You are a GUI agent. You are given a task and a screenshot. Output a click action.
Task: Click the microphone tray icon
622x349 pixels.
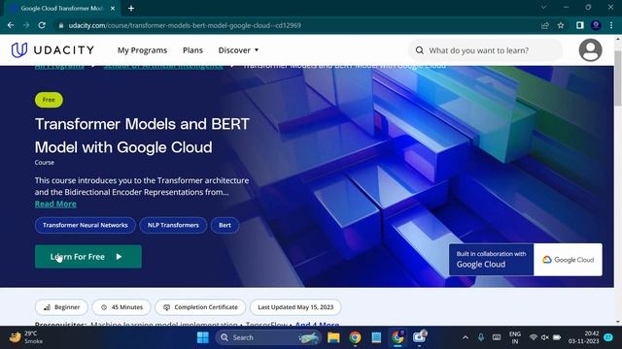coord(481,337)
